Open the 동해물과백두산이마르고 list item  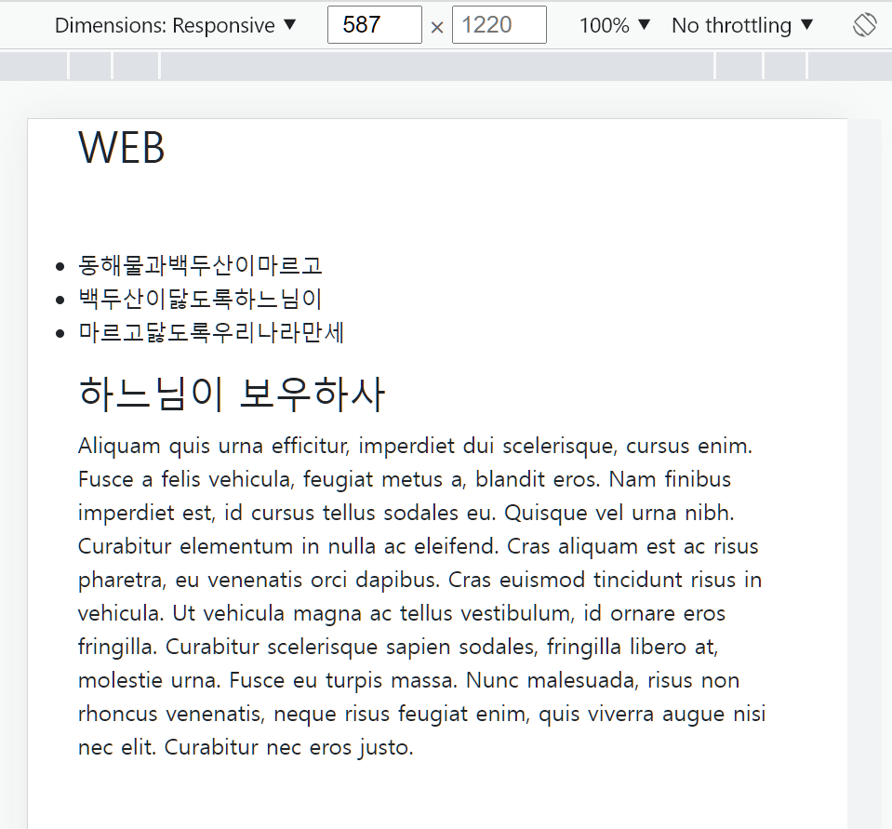pyautogui.click(x=200, y=266)
